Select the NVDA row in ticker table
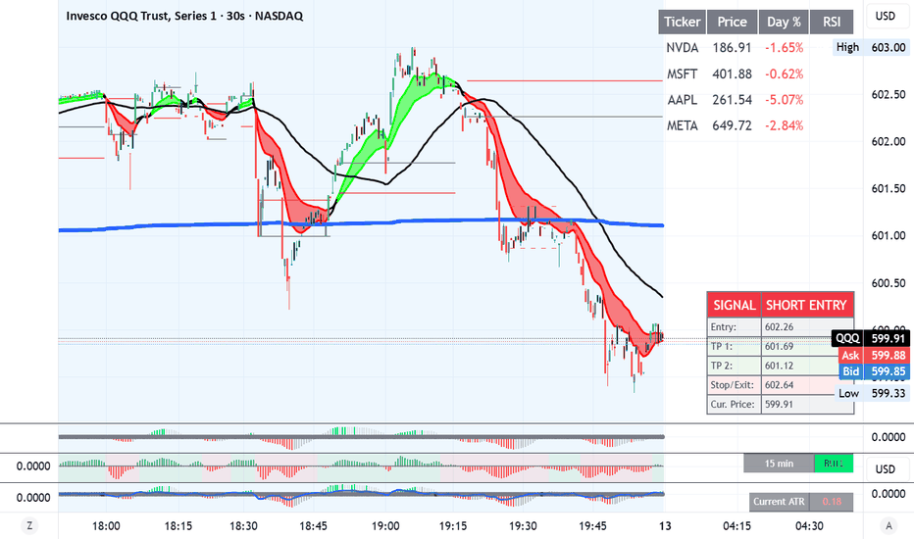This screenshot has width=914, height=539. coord(682,47)
